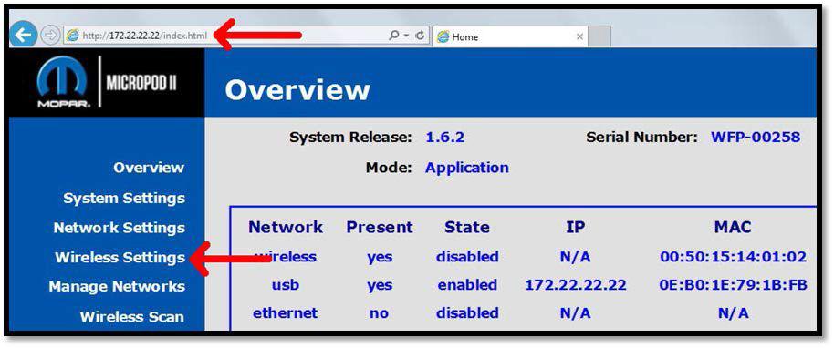Click the search magnifier icon in address bar

coord(394,35)
